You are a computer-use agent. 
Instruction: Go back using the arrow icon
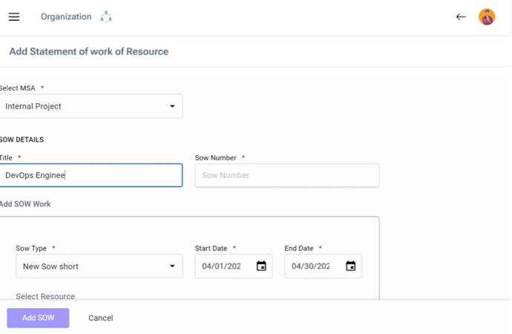tap(461, 17)
